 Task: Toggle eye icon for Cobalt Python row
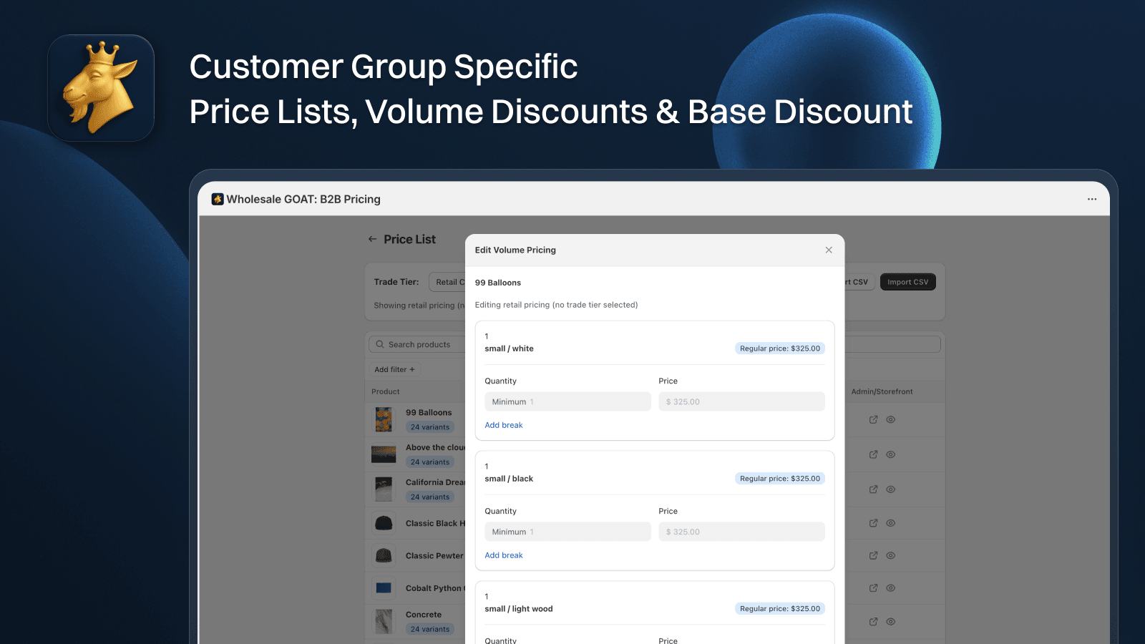click(x=891, y=588)
